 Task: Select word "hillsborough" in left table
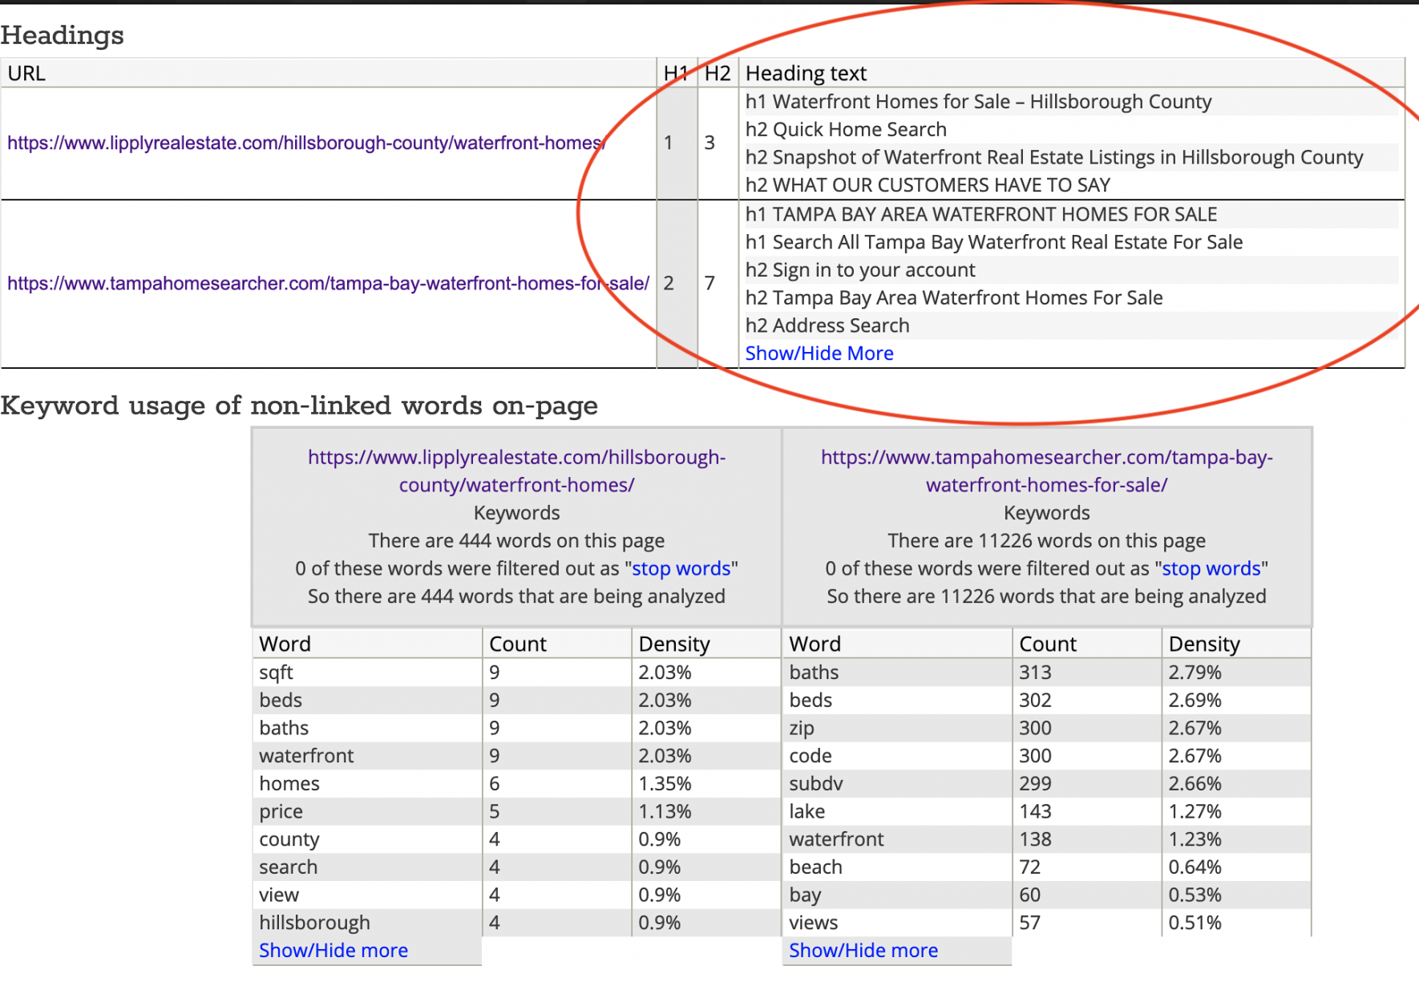pyautogui.click(x=314, y=923)
